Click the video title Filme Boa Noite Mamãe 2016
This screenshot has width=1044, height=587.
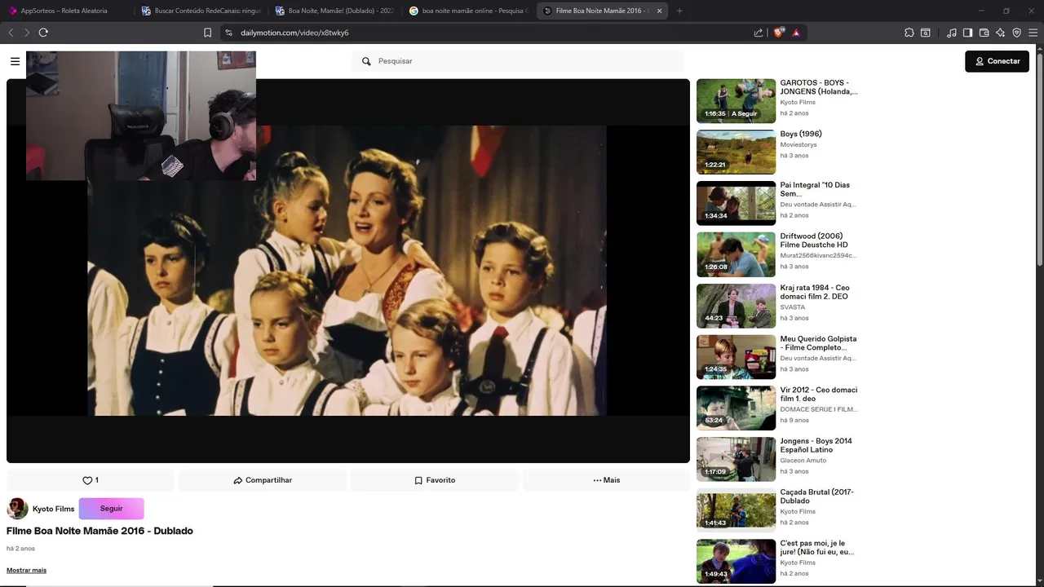click(100, 531)
